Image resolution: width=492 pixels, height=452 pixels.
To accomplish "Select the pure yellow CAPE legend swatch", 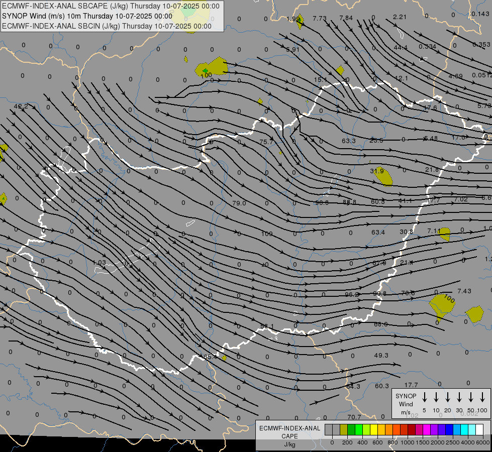I will (x=374, y=430).
